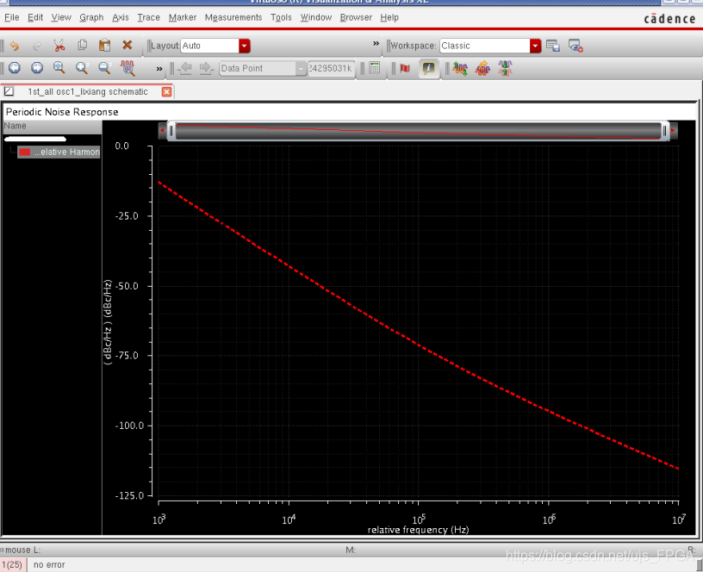This screenshot has width=703, height=572.
Task: Click the next view arrow icon
Action: 37,68
